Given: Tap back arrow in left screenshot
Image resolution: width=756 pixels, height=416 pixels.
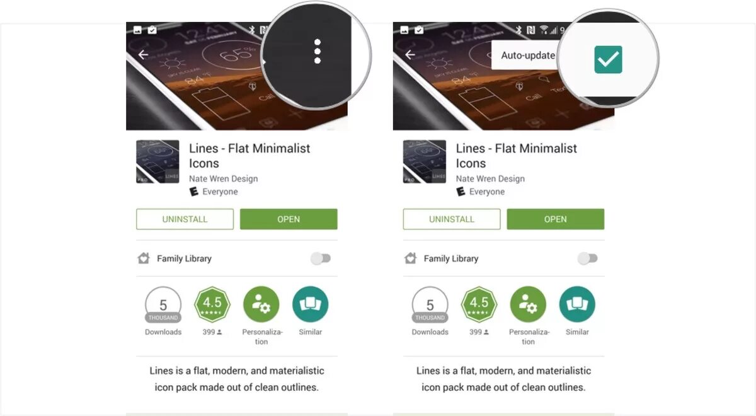Looking at the screenshot, I should pos(144,55).
